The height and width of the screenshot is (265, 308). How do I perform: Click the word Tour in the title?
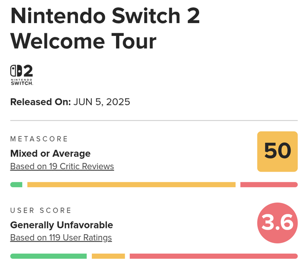[x=134, y=41]
